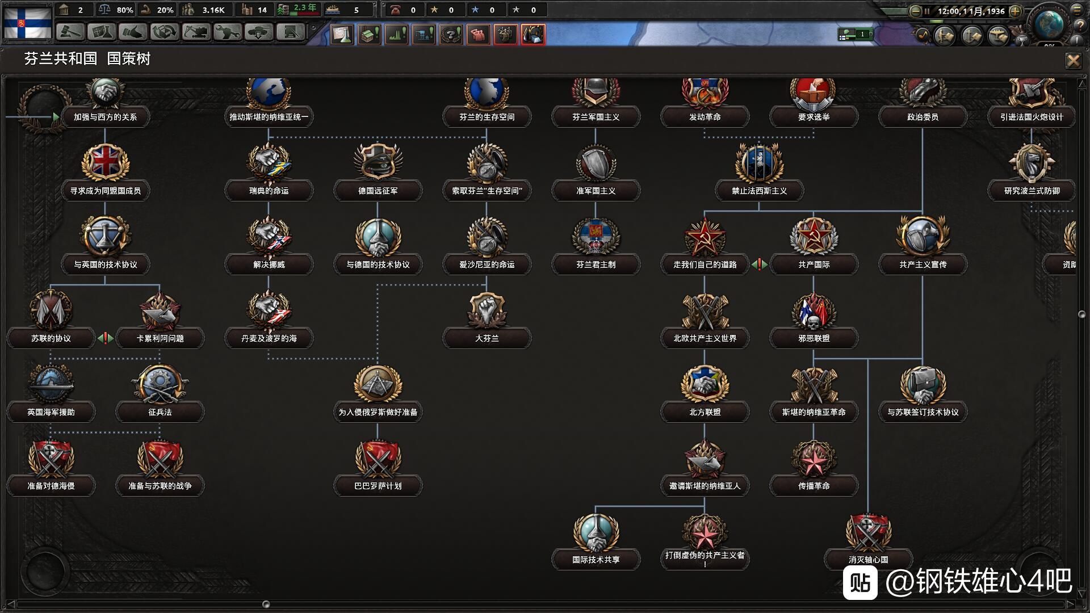Image resolution: width=1090 pixels, height=613 pixels.
Task: Click the question mark national focus alert
Action: [451, 35]
